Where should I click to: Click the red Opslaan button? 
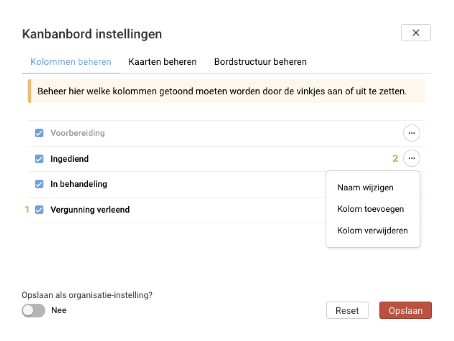(x=405, y=310)
